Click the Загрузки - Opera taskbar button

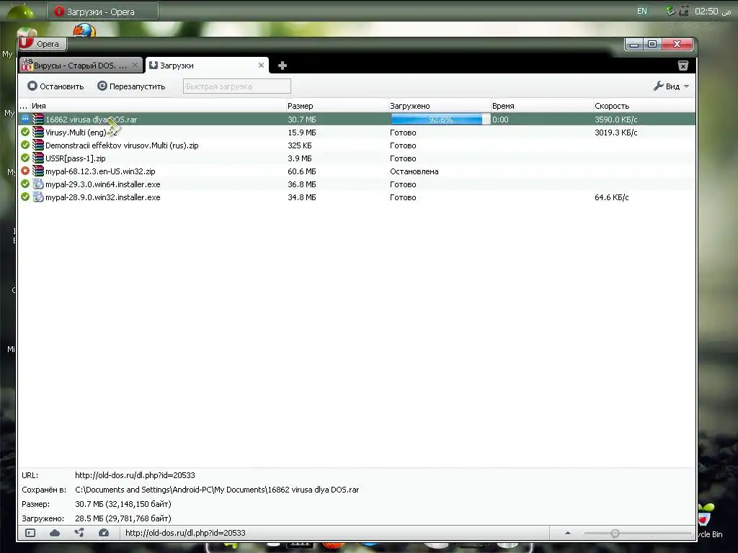click(102, 12)
